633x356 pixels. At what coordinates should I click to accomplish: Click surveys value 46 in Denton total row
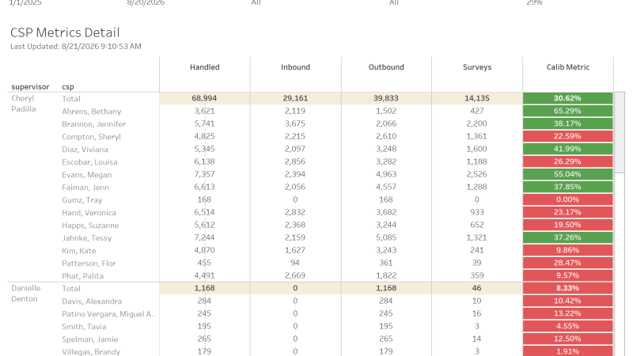tap(477, 288)
